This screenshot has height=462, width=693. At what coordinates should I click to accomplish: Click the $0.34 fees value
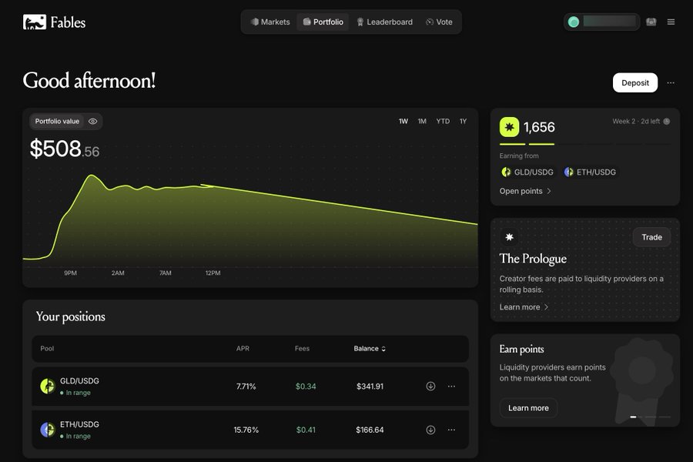[306, 386]
